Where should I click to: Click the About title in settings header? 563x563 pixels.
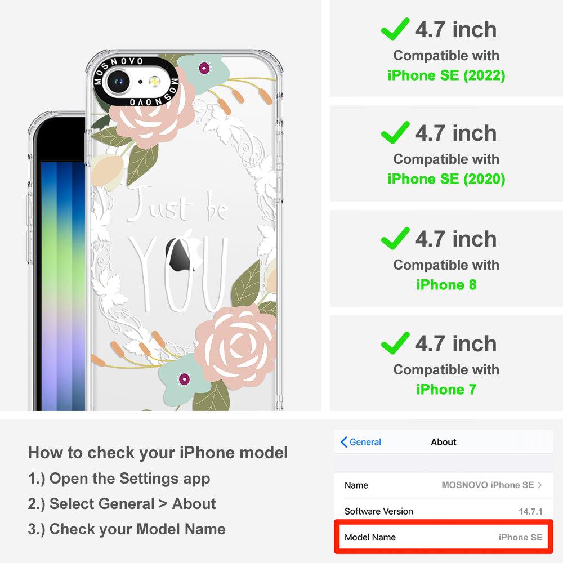pyautogui.click(x=444, y=442)
